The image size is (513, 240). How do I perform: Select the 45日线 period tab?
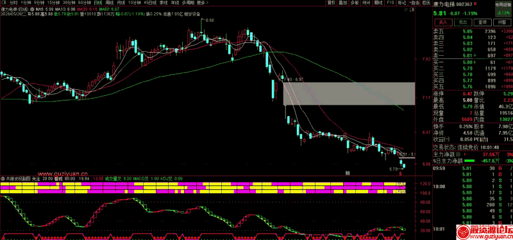tap(151, 3)
